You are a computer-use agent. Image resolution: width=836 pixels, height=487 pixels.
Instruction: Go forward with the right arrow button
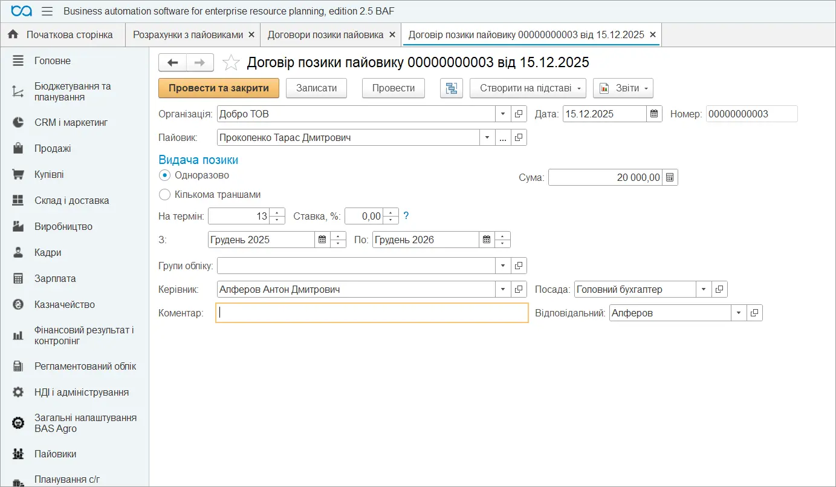pyautogui.click(x=200, y=62)
